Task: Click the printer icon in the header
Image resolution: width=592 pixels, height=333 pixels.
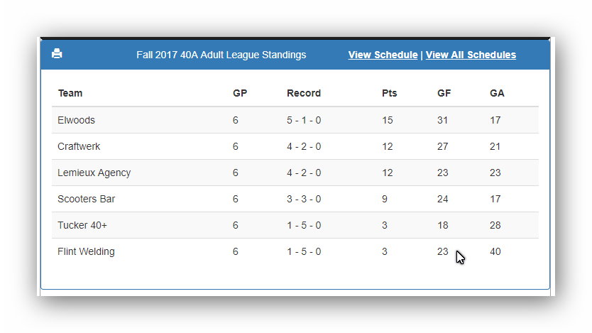Action: click(x=57, y=54)
